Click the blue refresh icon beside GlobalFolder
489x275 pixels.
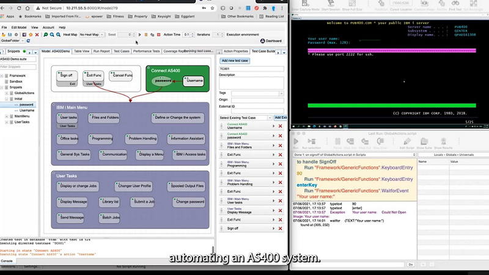[28, 41]
